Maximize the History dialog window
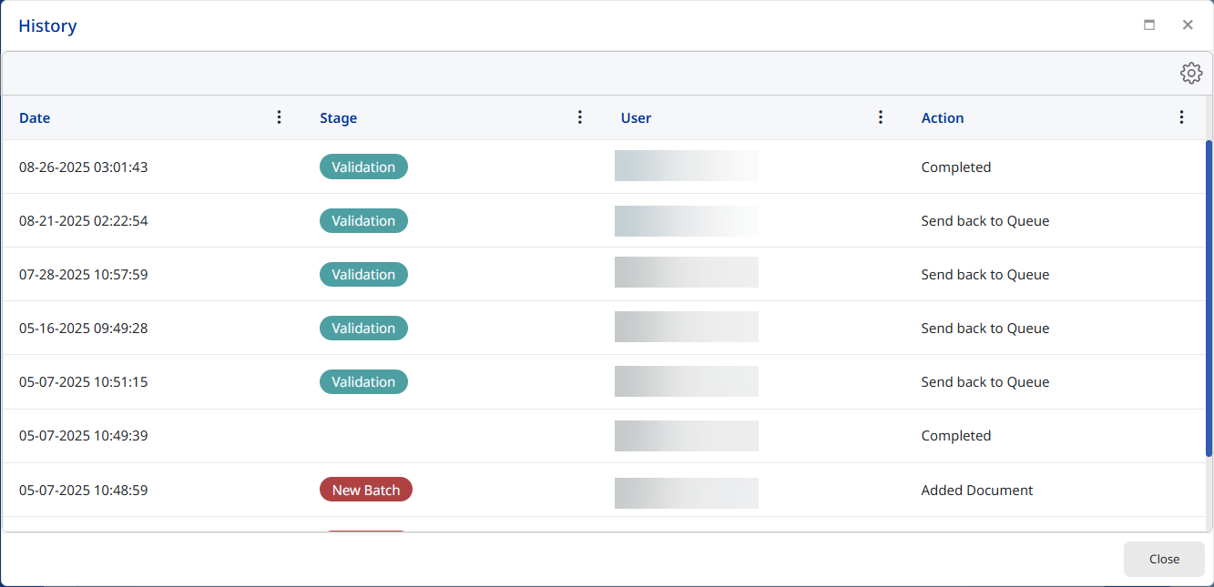This screenshot has width=1214, height=587. (x=1149, y=25)
